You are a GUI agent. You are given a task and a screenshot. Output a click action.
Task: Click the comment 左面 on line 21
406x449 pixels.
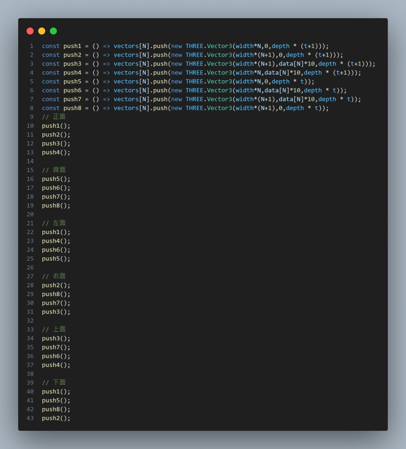[x=54, y=223]
